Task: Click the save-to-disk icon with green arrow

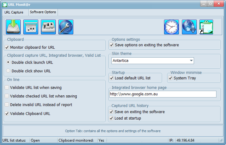Action: [x=13, y=27]
